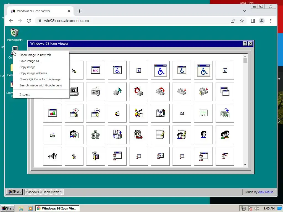283x212 pixels.
Task: Click the icon grid scroll down arrow
Action: pyautogui.click(x=245, y=165)
